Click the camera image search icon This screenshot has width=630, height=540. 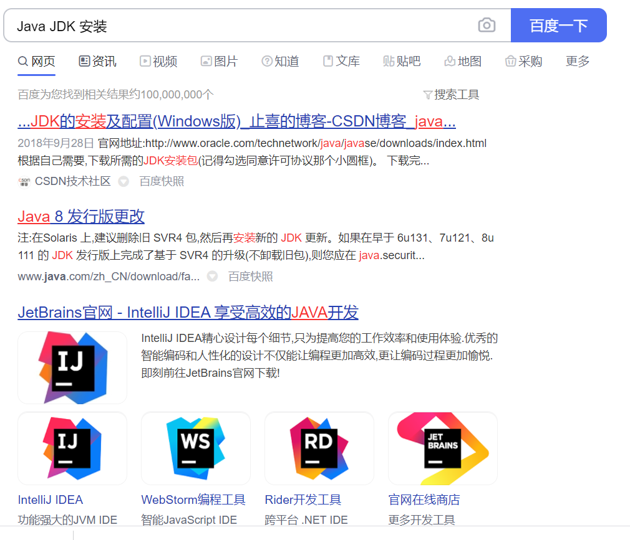point(487,26)
